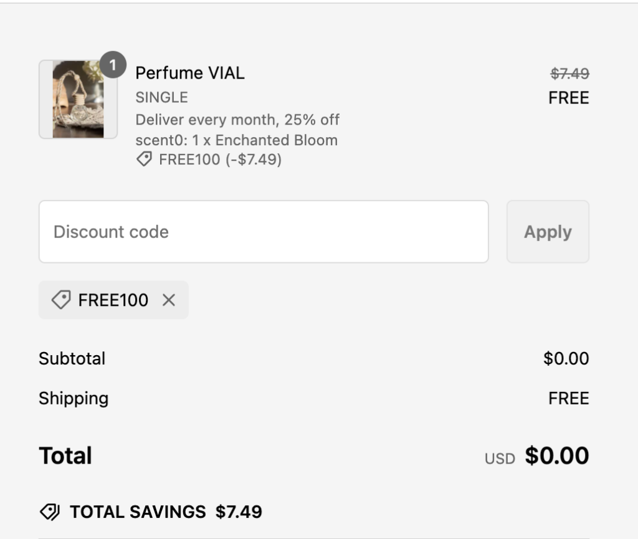Click the tag icon beside FREE100 (-$7.49)
The width and height of the screenshot is (638, 539).
(144, 160)
